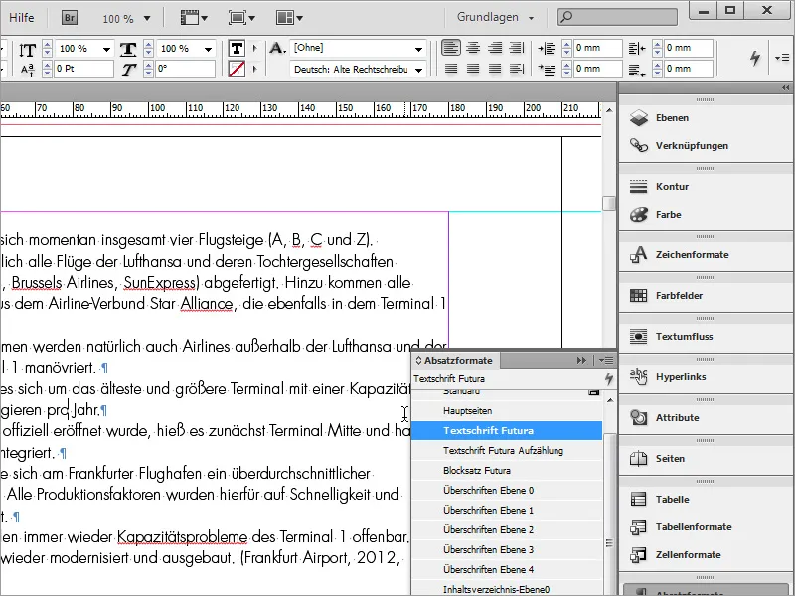Viewport: 795px width, 596px height.
Task: Open the screen mode dropdown
Action: [241, 18]
